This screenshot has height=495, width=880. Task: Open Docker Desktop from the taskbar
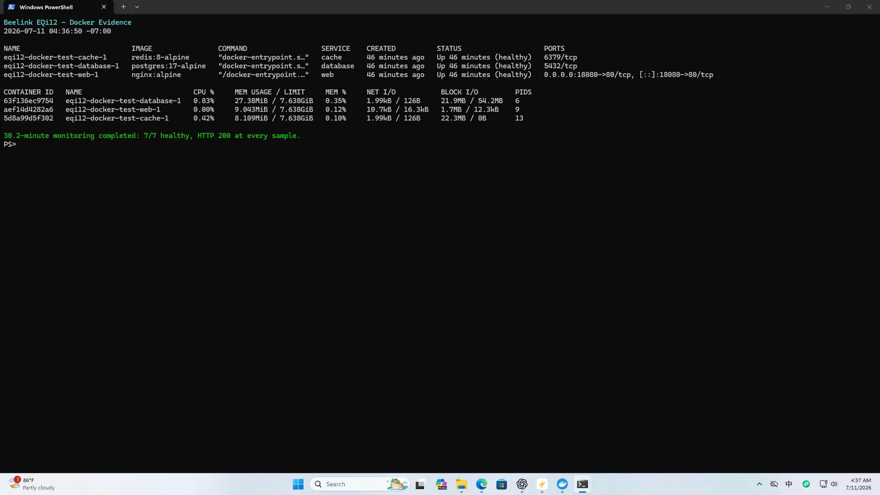[x=562, y=484]
